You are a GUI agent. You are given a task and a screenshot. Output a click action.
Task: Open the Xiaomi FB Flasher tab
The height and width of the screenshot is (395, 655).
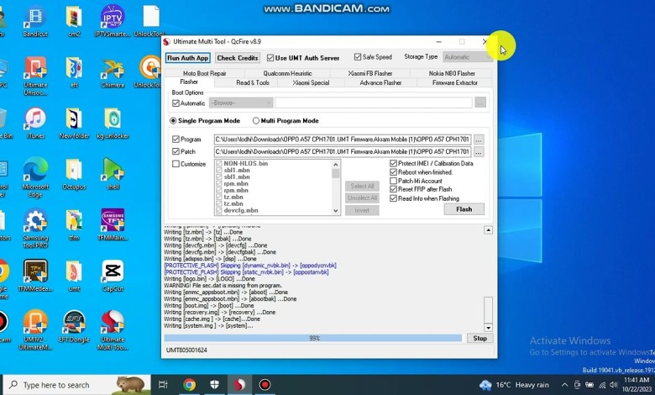(x=370, y=73)
